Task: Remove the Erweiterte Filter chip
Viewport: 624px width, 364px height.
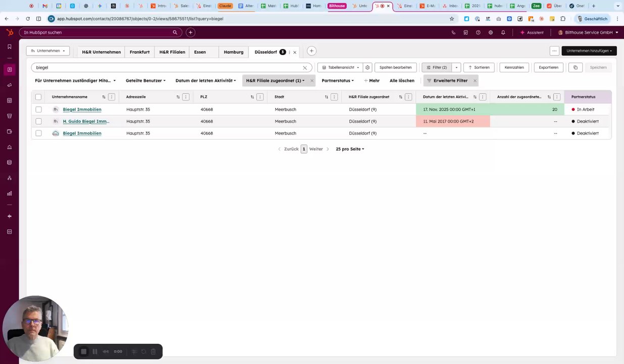Action: click(475, 81)
